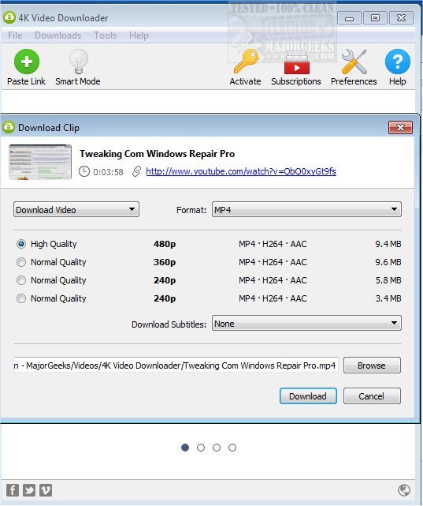Screen dimensions: 423x506
Task: Open the Help menu
Action: coord(139,36)
